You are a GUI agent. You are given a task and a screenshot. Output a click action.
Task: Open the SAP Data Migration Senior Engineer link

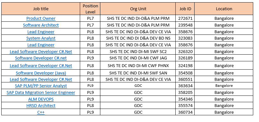(41, 92)
